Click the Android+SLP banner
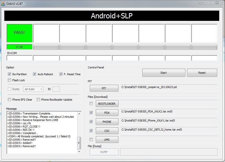Screen dimensions: 225x162 (112, 16)
